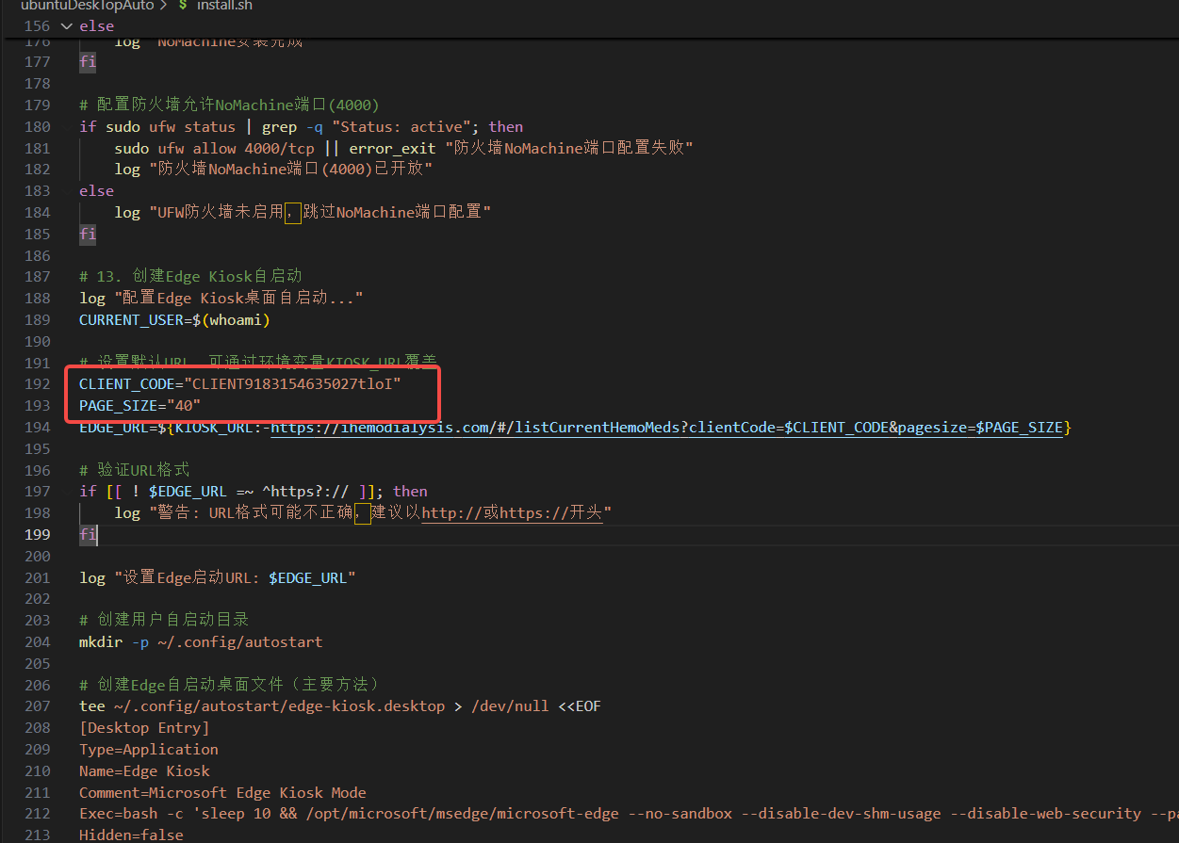Select the install.sh breadcrumb item
The image size is (1179, 843).
(224, 6)
